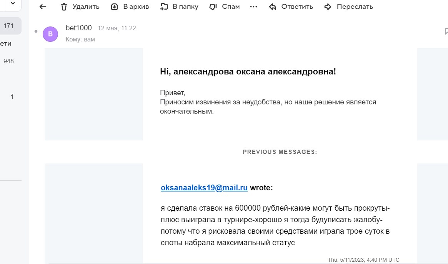The height and width of the screenshot is (264, 448).
Task: Toggle the unread dot beside the message
Action: tap(35, 32)
